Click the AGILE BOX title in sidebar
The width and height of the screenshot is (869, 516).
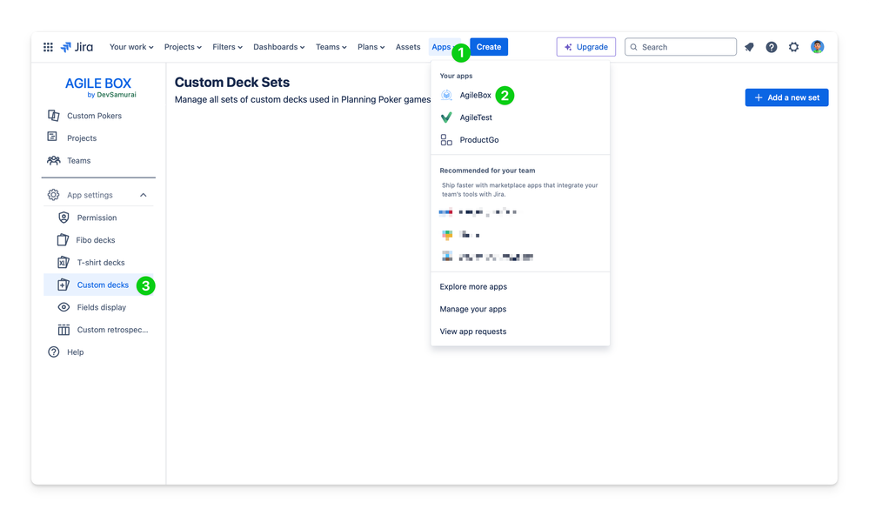point(98,84)
